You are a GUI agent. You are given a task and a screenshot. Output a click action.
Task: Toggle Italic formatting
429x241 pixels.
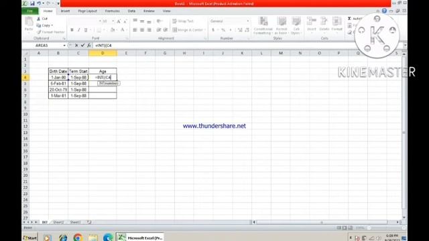click(79, 29)
